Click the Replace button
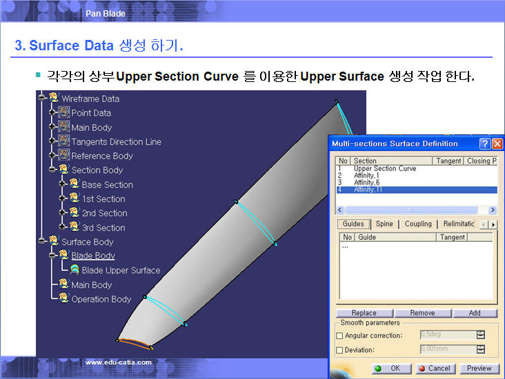Image resolution: width=505 pixels, height=379 pixels. [363, 313]
